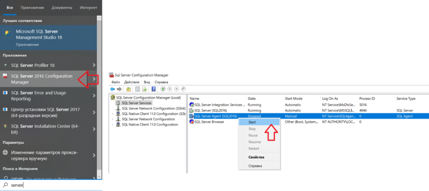
Task: Switch to the Документы search tab
Action: click(x=62, y=8)
